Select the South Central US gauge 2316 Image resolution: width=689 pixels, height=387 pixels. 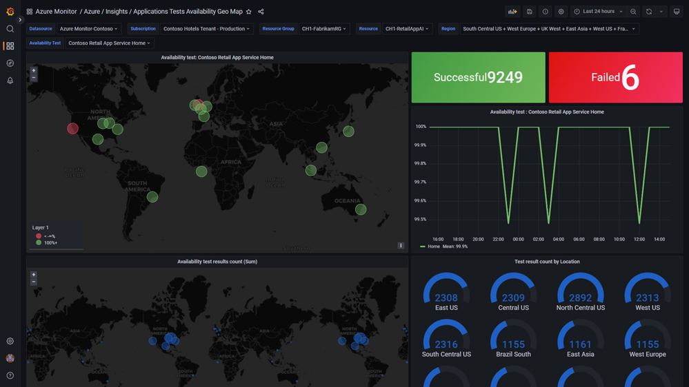click(446, 338)
